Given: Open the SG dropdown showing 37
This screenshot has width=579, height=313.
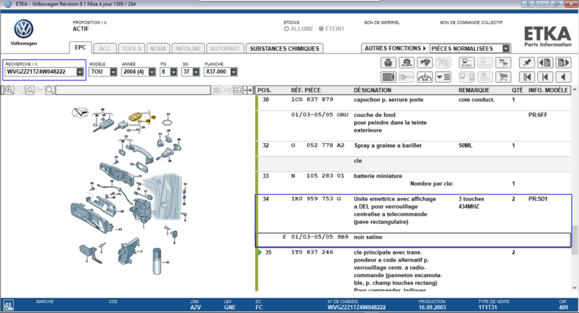Looking at the screenshot, I should (196, 72).
